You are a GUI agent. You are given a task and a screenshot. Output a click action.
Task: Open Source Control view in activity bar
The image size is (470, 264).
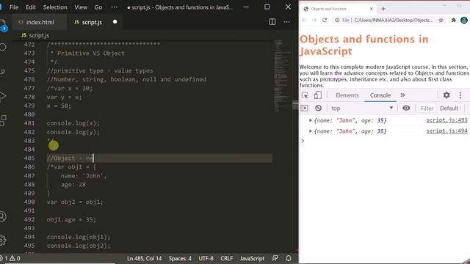tap(3, 72)
